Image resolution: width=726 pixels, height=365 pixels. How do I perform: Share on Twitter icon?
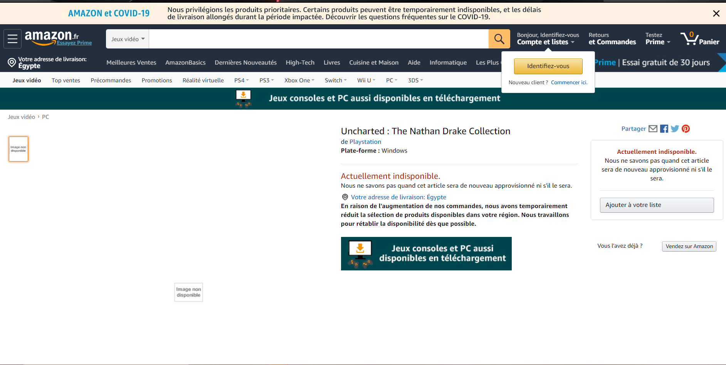coord(675,129)
